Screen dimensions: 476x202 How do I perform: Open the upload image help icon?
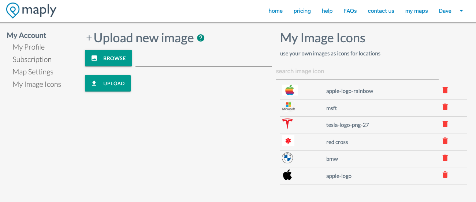pyautogui.click(x=201, y=38)
